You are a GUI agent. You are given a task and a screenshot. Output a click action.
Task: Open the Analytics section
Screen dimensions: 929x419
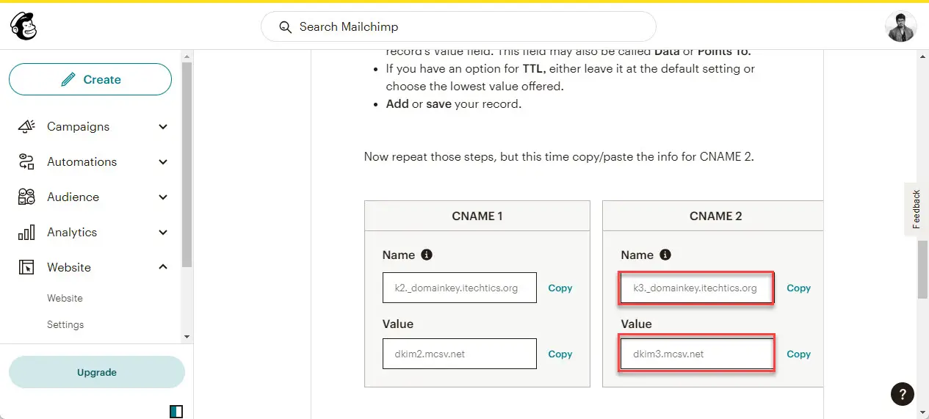[x=72, y=232]
